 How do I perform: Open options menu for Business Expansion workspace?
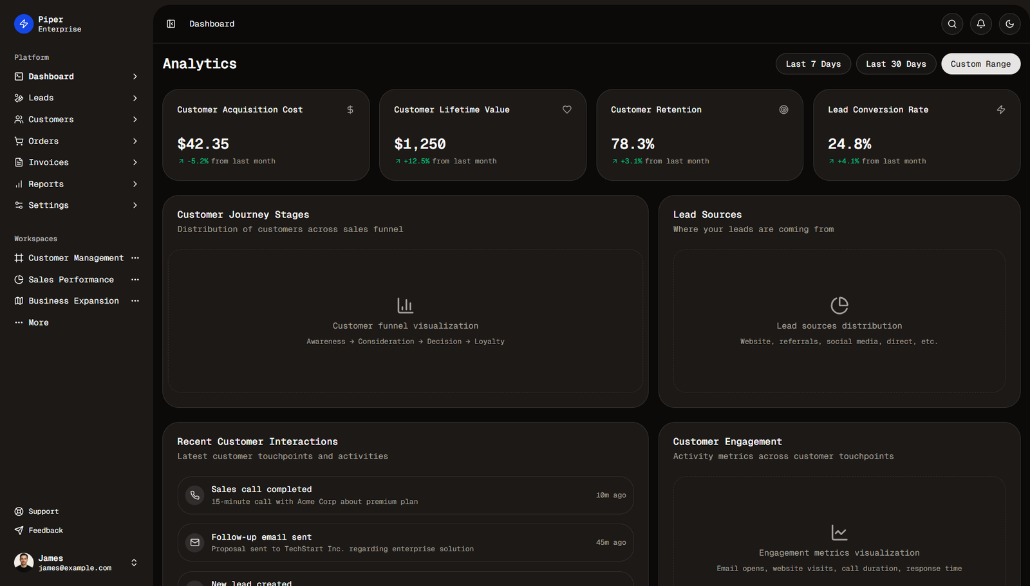135,301
